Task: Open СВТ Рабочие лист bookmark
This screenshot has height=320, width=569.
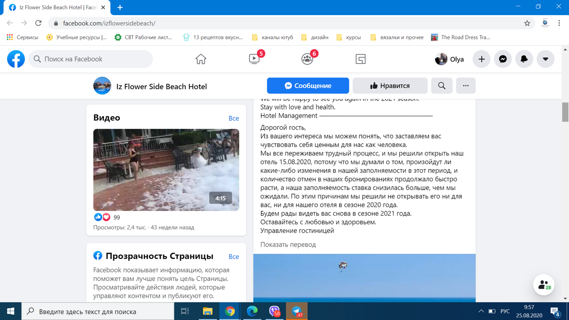Action: click(144, 37)
